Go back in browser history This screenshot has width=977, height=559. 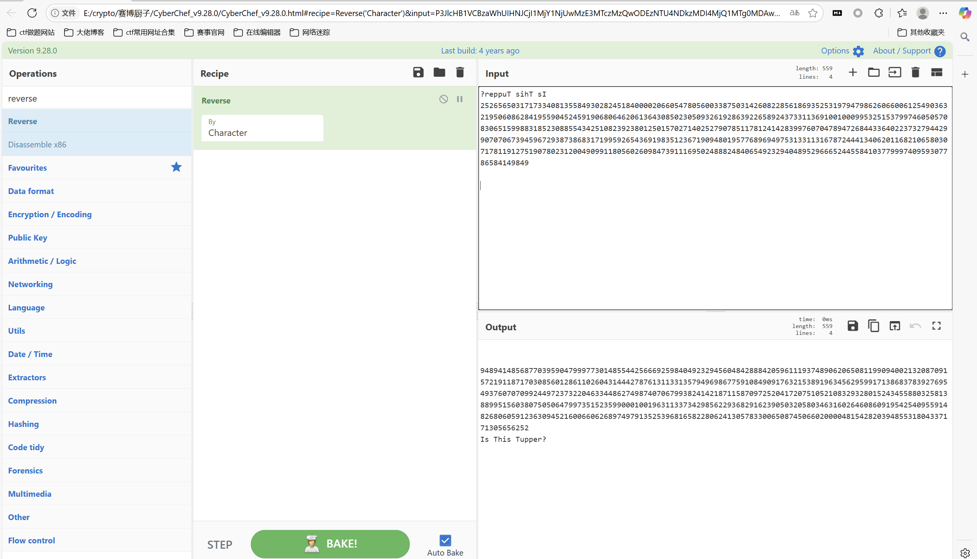pos(11,13)
